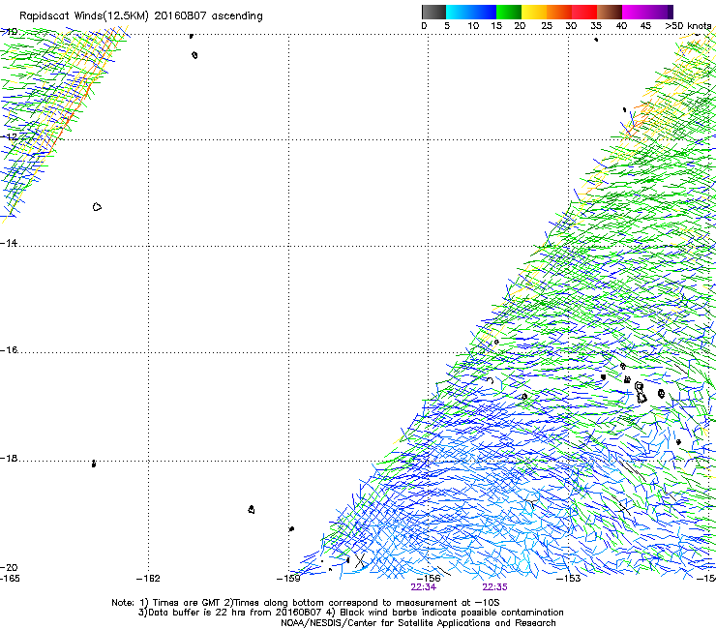This screenshot has width=716, height=629.
Task: Click the "-16" latitude label
Action: tap(9, 350)
